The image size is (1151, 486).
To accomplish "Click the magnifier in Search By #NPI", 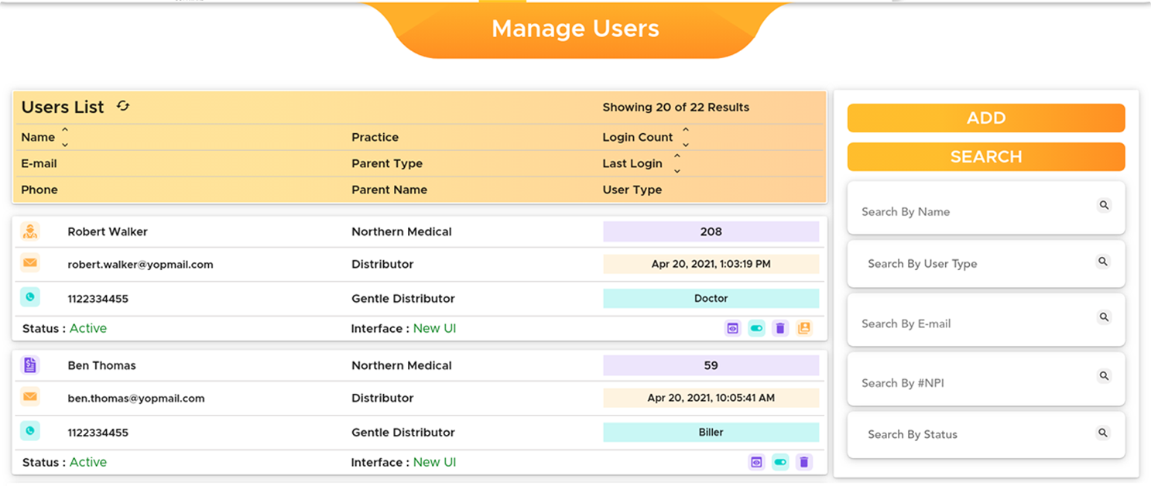I will point(1105,376).
